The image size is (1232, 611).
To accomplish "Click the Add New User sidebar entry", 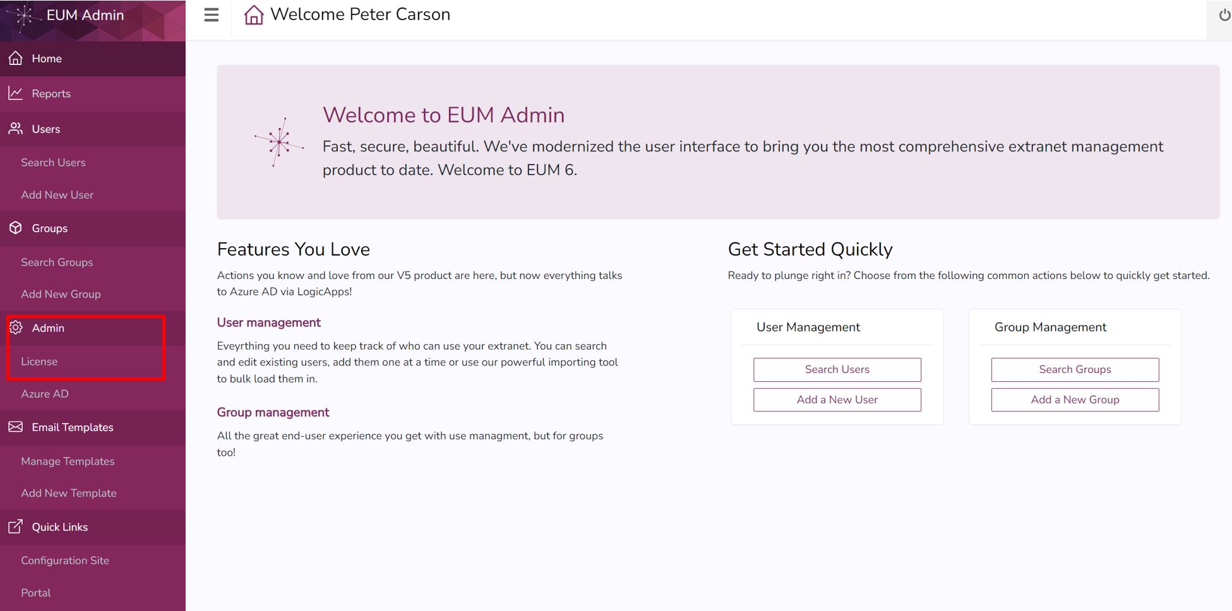I will [57, 194].
